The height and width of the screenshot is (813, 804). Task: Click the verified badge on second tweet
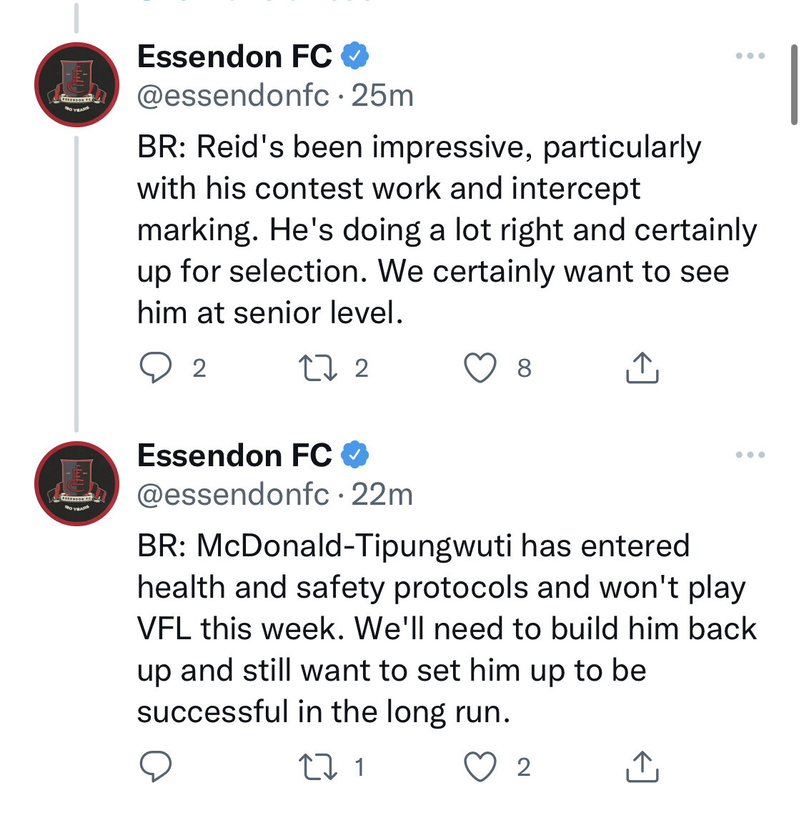tap(354, 455)
